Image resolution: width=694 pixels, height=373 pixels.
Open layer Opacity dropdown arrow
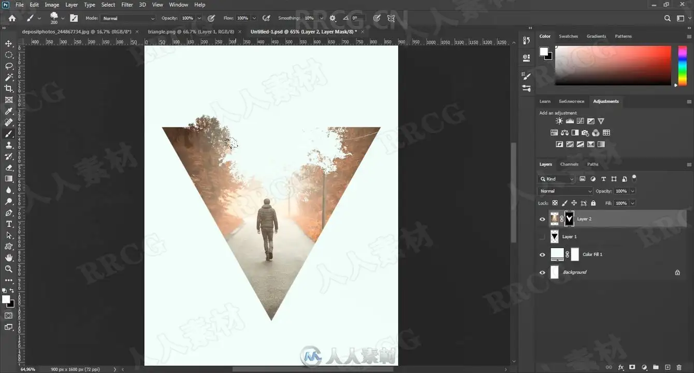click(x=632, y=191)
